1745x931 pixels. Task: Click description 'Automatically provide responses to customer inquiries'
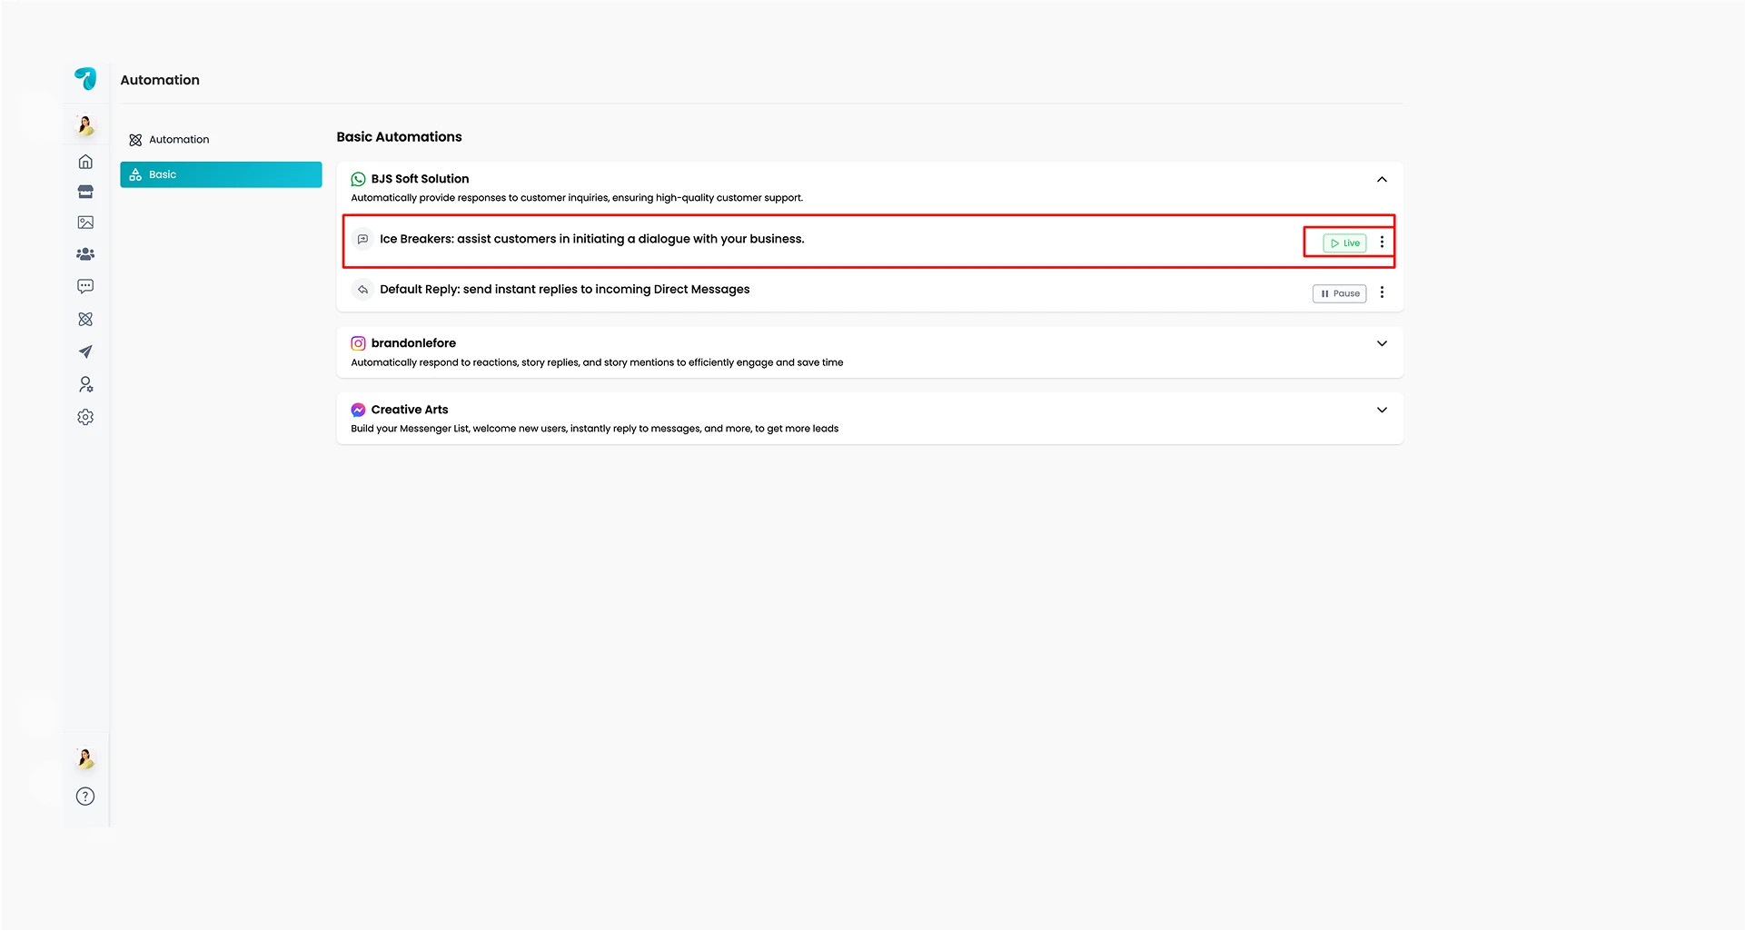pos(577,198)
